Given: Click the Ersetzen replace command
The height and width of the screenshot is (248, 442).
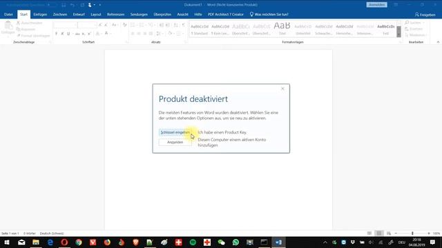Looking at the screenshot, I should point(414,29).
